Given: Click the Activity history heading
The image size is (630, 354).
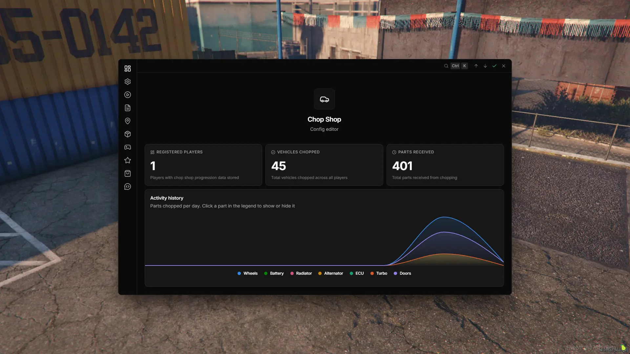Looking at the screenshot, I should click(167, 198).
